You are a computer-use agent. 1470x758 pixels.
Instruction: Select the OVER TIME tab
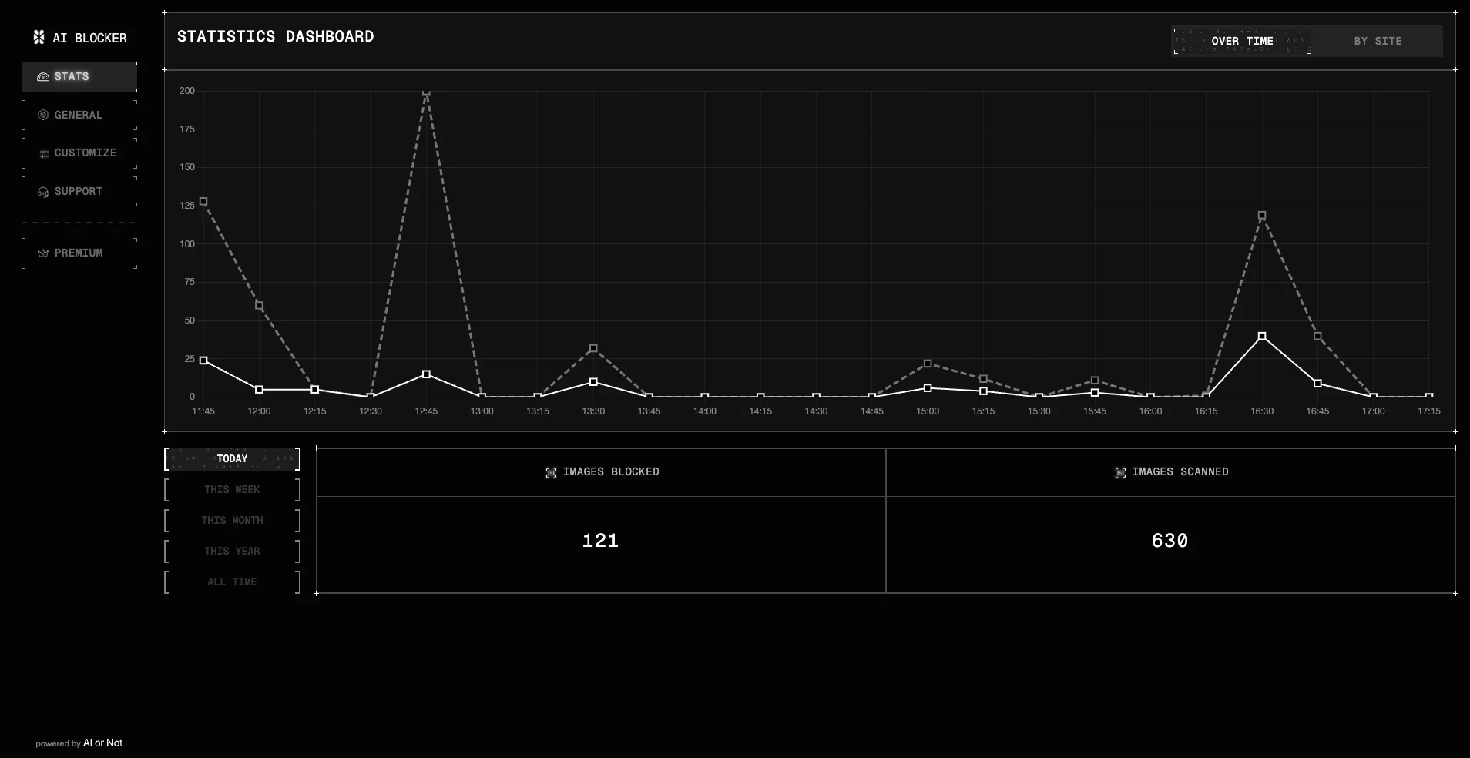point(1243,41)
